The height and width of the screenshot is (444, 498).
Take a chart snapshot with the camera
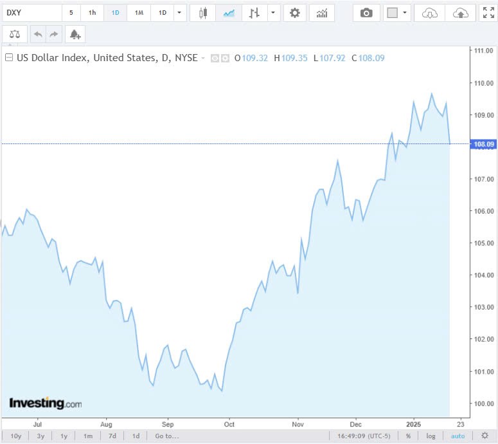[366, 13]
